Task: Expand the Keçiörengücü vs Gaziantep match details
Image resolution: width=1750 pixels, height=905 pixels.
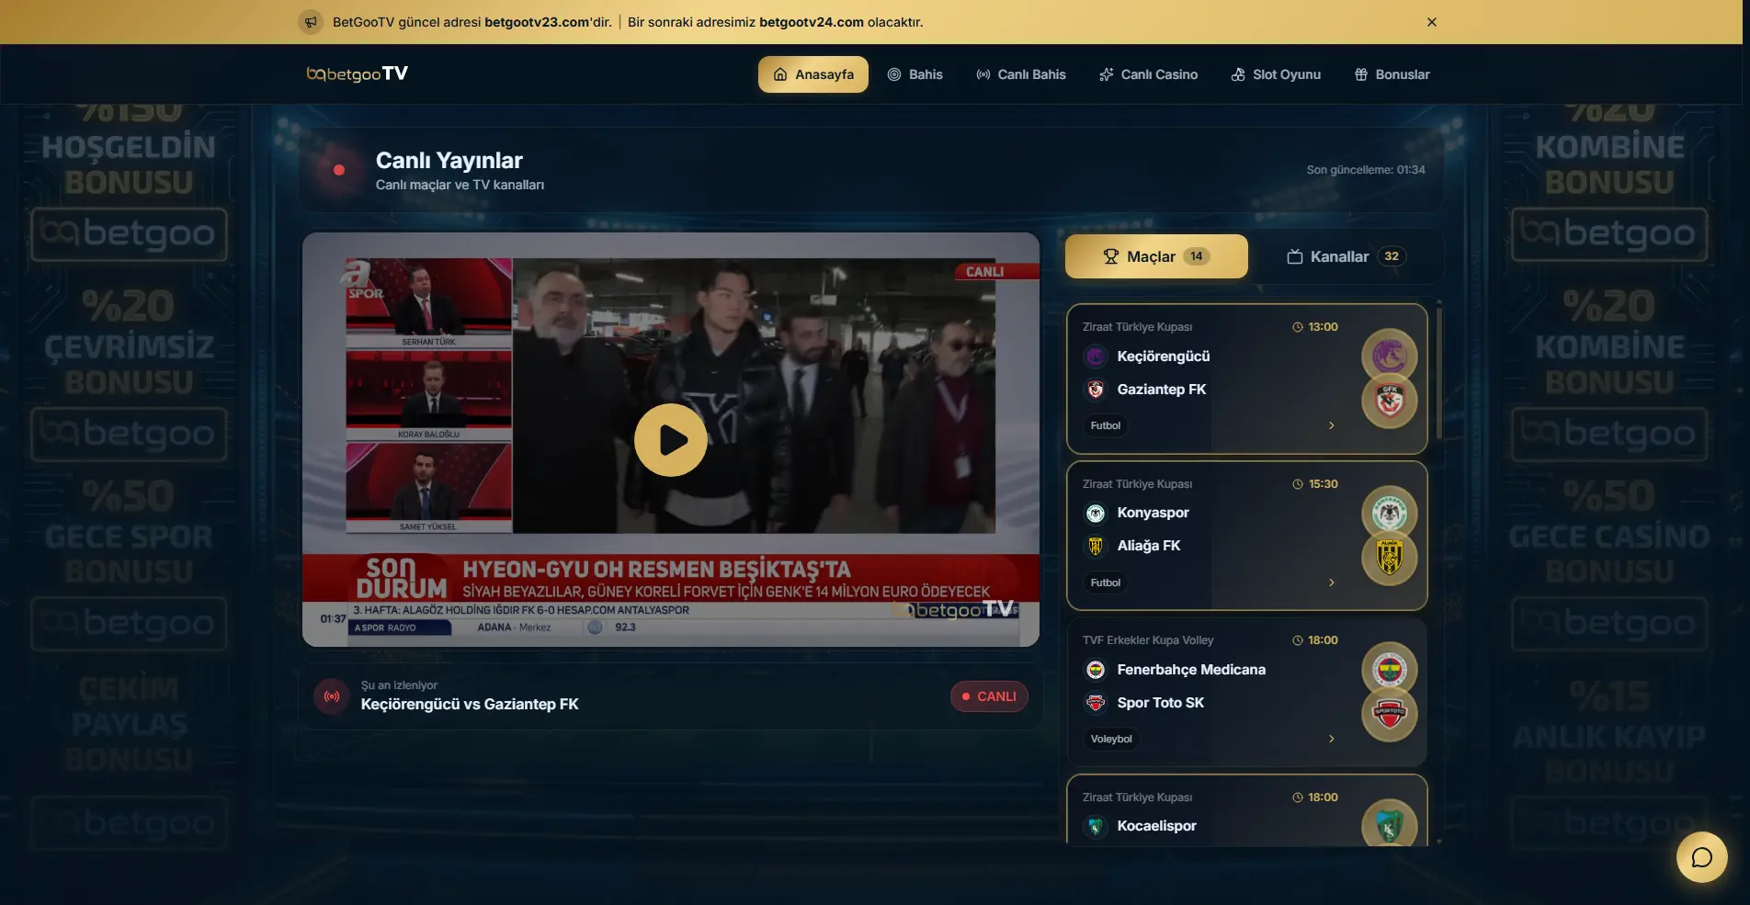Action: [x=1331, y=425]
